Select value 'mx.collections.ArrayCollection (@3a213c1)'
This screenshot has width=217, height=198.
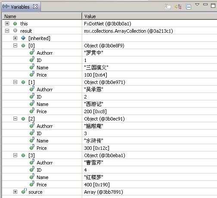128,31
